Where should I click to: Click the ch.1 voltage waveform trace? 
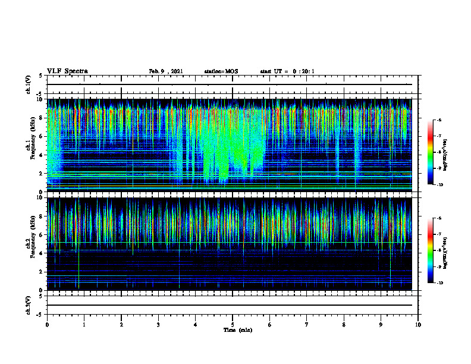click(230, 84)
